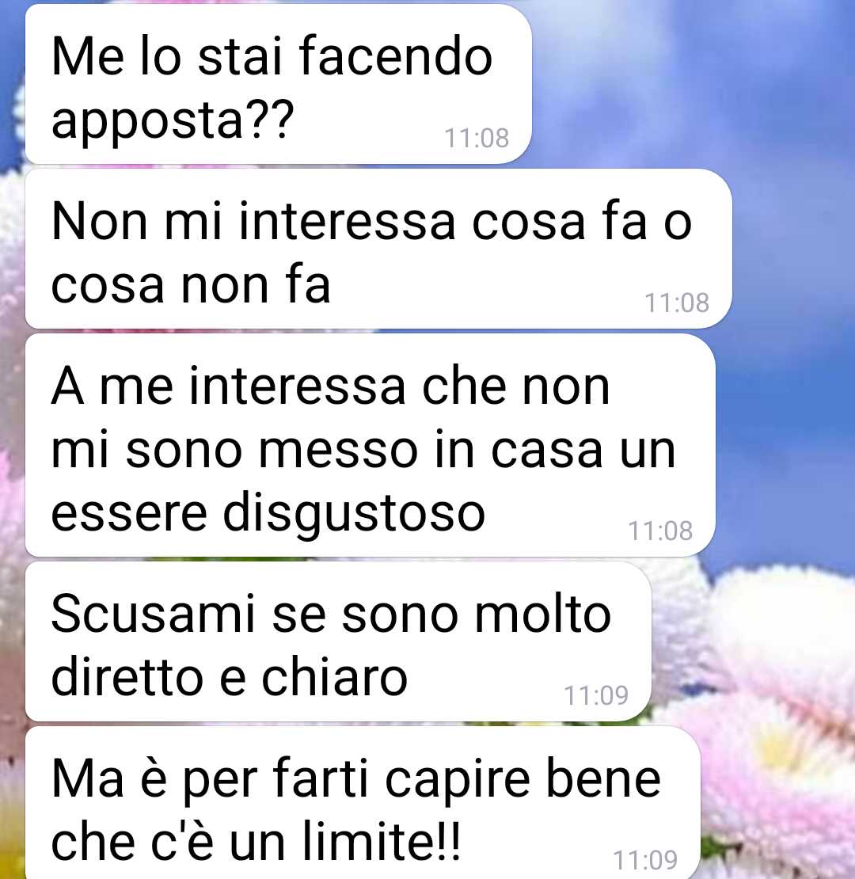Click the 11:08 timestamp beside "essere disgustoso"

click(x=660, y=531)
